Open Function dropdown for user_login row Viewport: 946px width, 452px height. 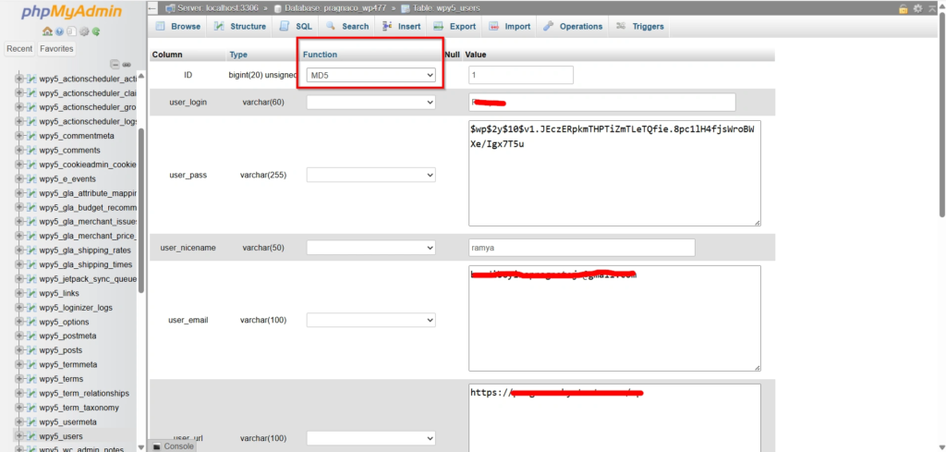(371, 103)
